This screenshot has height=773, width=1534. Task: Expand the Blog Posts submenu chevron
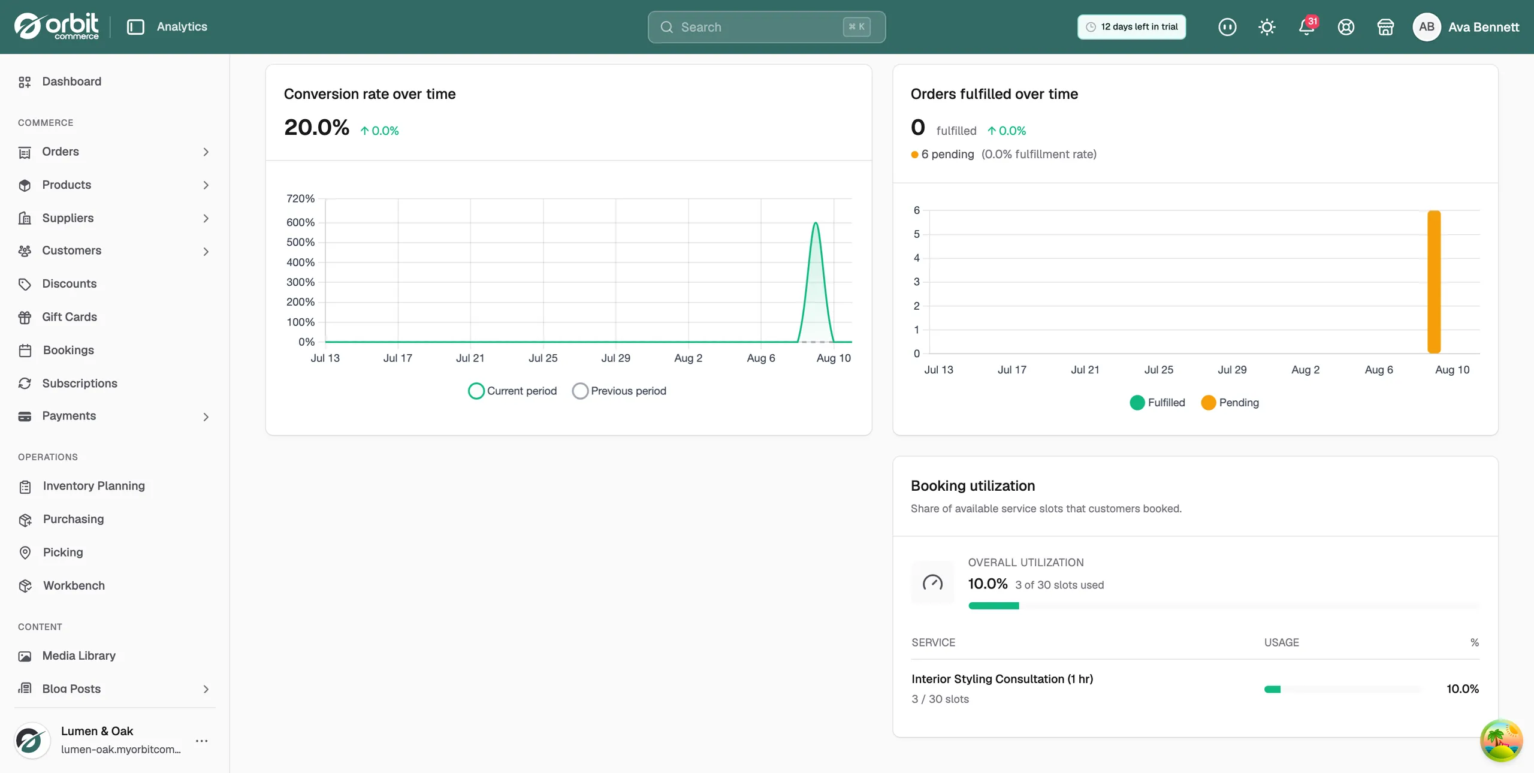tap(206, 689)
